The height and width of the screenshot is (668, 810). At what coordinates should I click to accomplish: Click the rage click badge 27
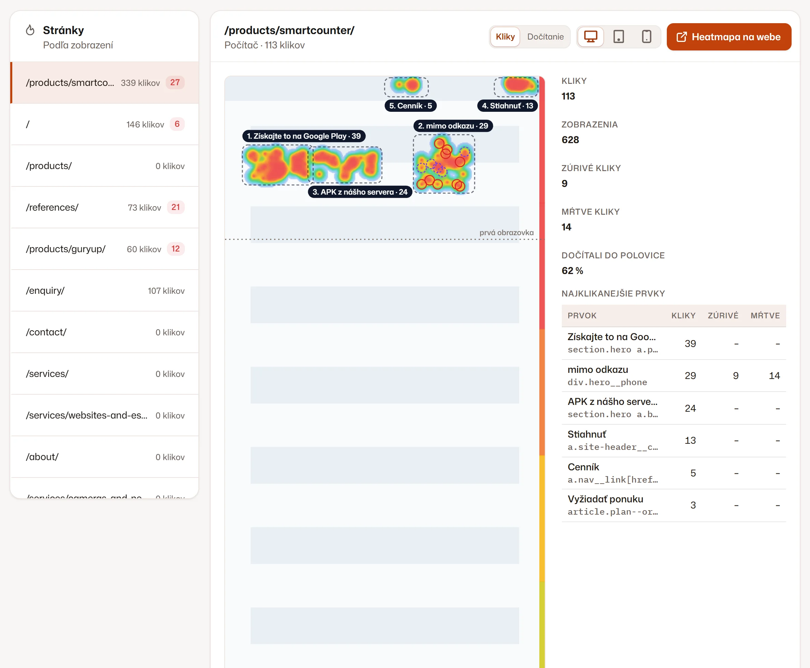(x=175, y=82)
